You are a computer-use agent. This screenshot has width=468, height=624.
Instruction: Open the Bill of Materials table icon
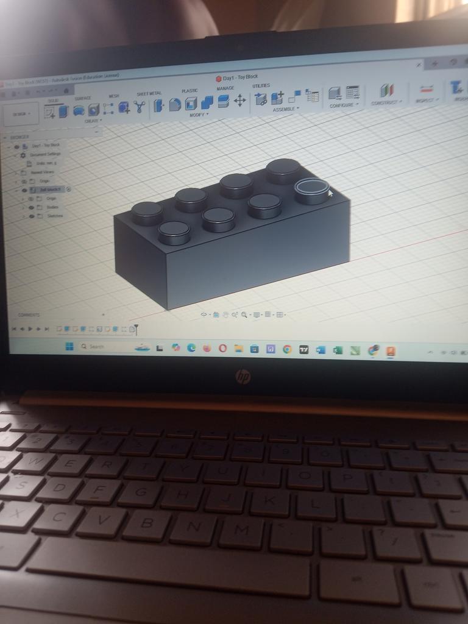[313, 96]
